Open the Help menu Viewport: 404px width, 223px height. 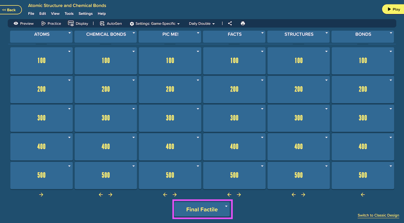(101, 14)
